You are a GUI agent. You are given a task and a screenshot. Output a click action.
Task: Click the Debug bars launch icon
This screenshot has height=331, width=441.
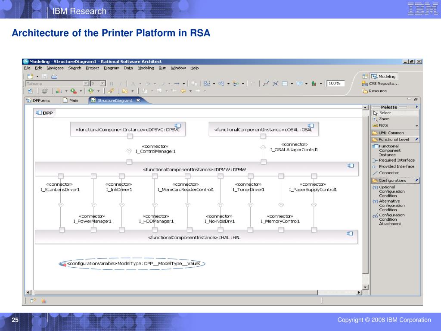(59, 91)
